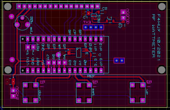Select pad 16 of the top header
This screenshot has width=170, height=110.
pyautogui.click(x=97, y=6)
